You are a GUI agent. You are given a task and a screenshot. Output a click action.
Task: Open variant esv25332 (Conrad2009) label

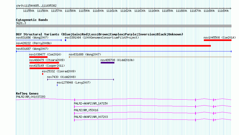[59, 71]
